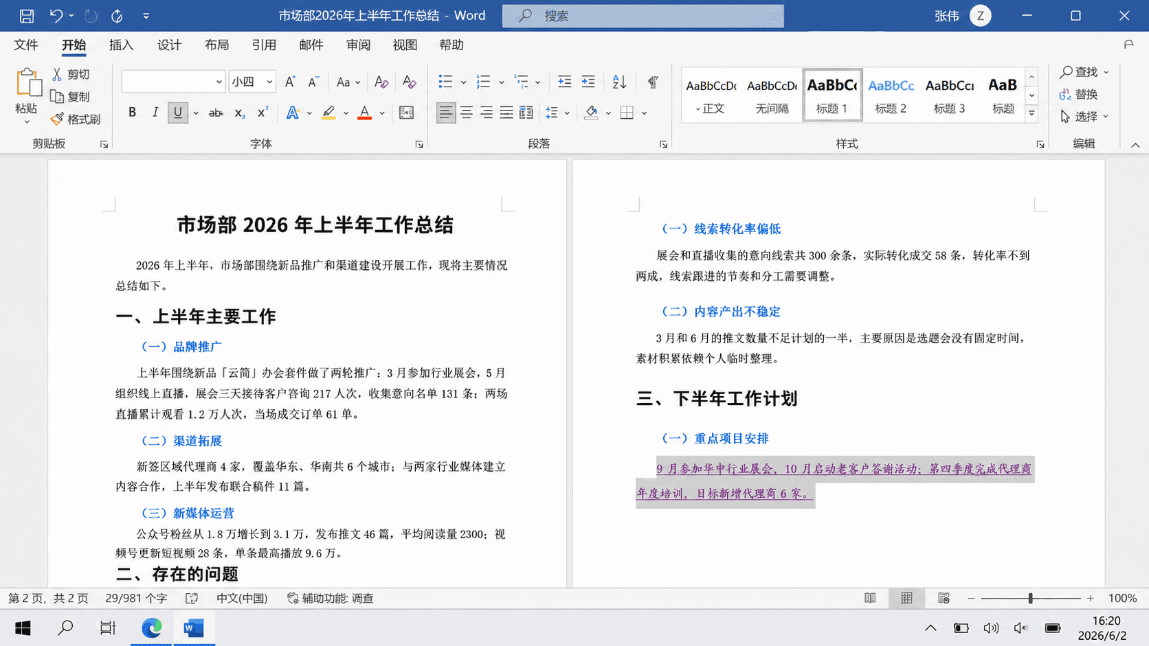Apply the 正文 style
This screenshot has height=646, width=1149.
[x=711, y=95]
